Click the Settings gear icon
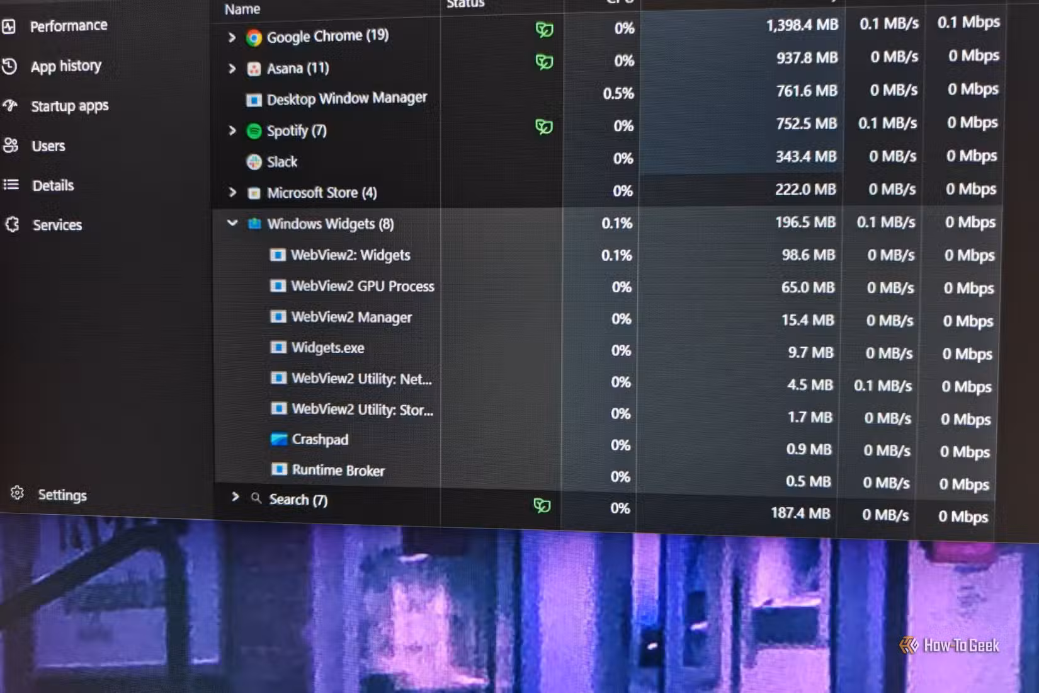Viewport: 1039px width, 693px height. click(x=17, y=493)
